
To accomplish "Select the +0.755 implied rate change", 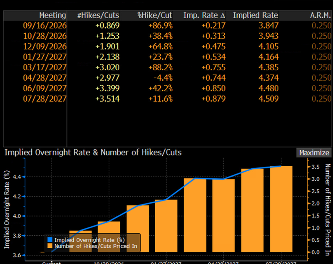I will [x=214, y=67].
